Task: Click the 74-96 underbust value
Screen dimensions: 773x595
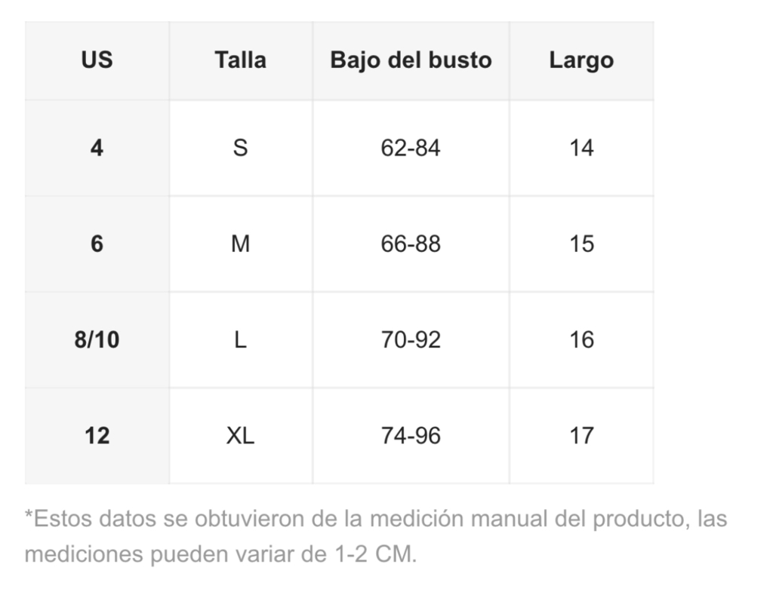Action: (x=411, y=436)
